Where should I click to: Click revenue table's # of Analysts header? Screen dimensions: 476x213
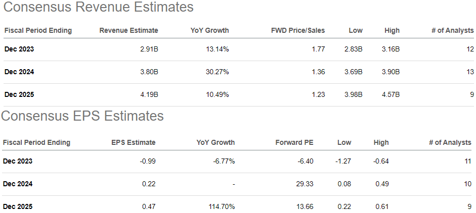pyautogui.click(x=452, y=30)
